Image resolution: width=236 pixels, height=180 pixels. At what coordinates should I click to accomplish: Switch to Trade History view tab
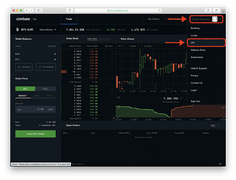pos(105,39)
